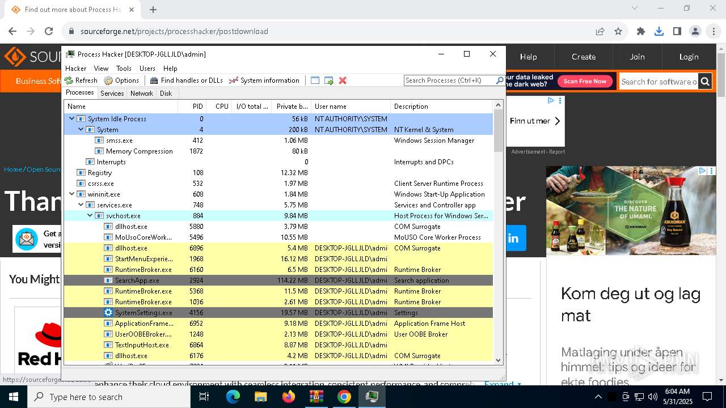This screenshot has height=408, width=726.
Task: Click the volume icon in system tray
Action: [x=653, y=397]
